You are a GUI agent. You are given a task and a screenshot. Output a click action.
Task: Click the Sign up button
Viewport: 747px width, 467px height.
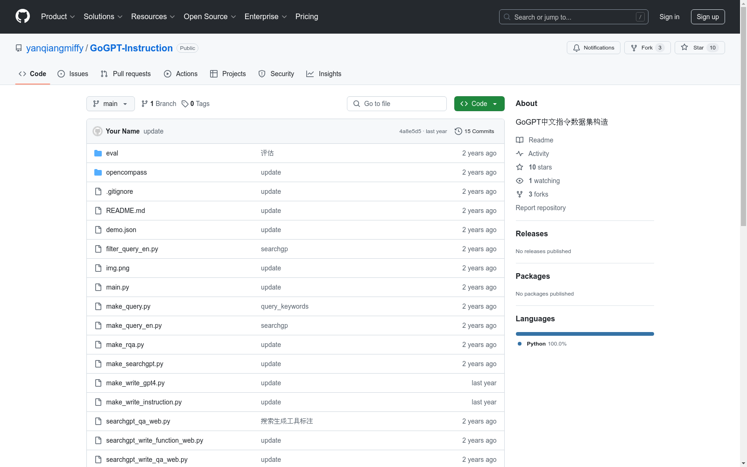(708, 17)
